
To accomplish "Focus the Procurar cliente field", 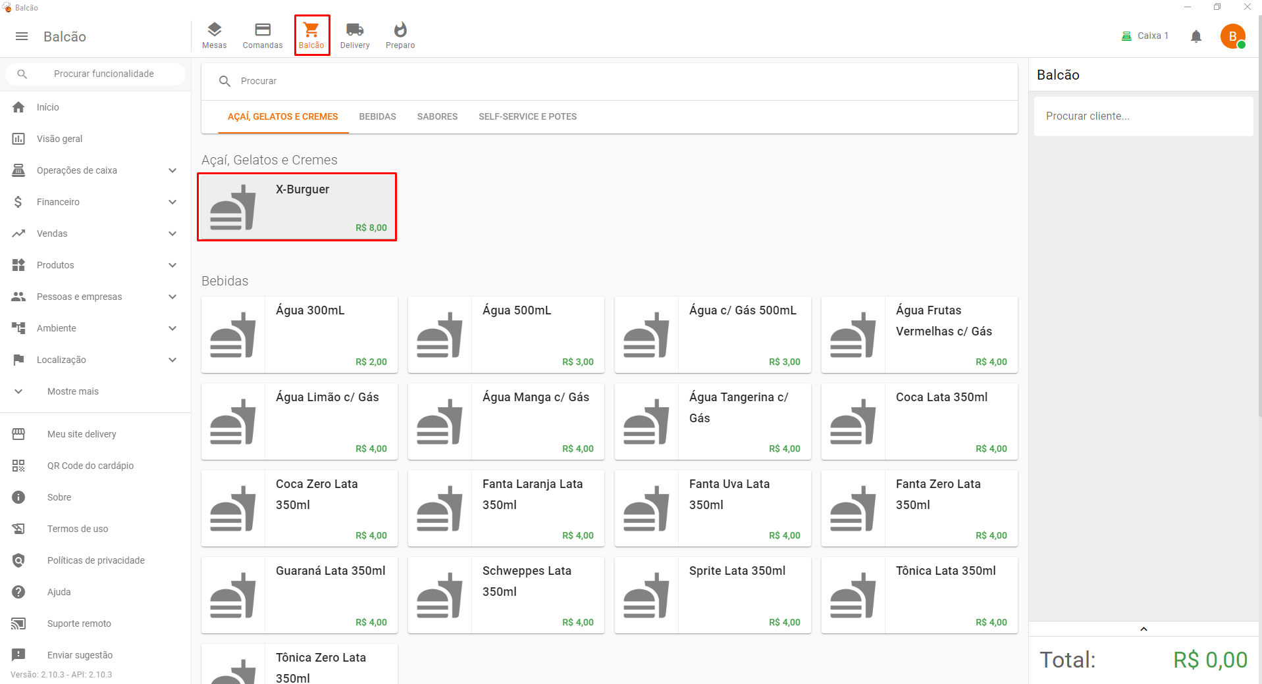I will point(1144,116).
